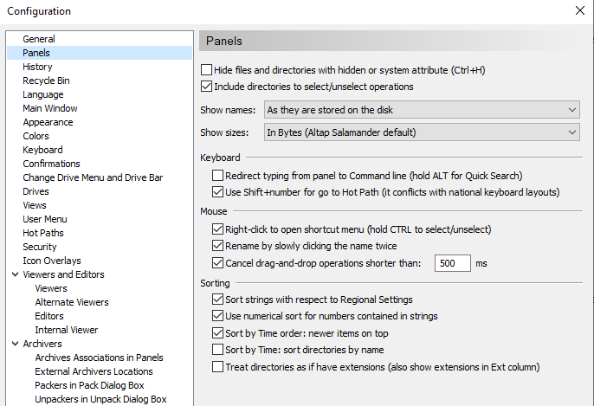Collapse the Viewers and Editors tree node
The height and width of the screenshot is (406, 594).
(13, 275)
